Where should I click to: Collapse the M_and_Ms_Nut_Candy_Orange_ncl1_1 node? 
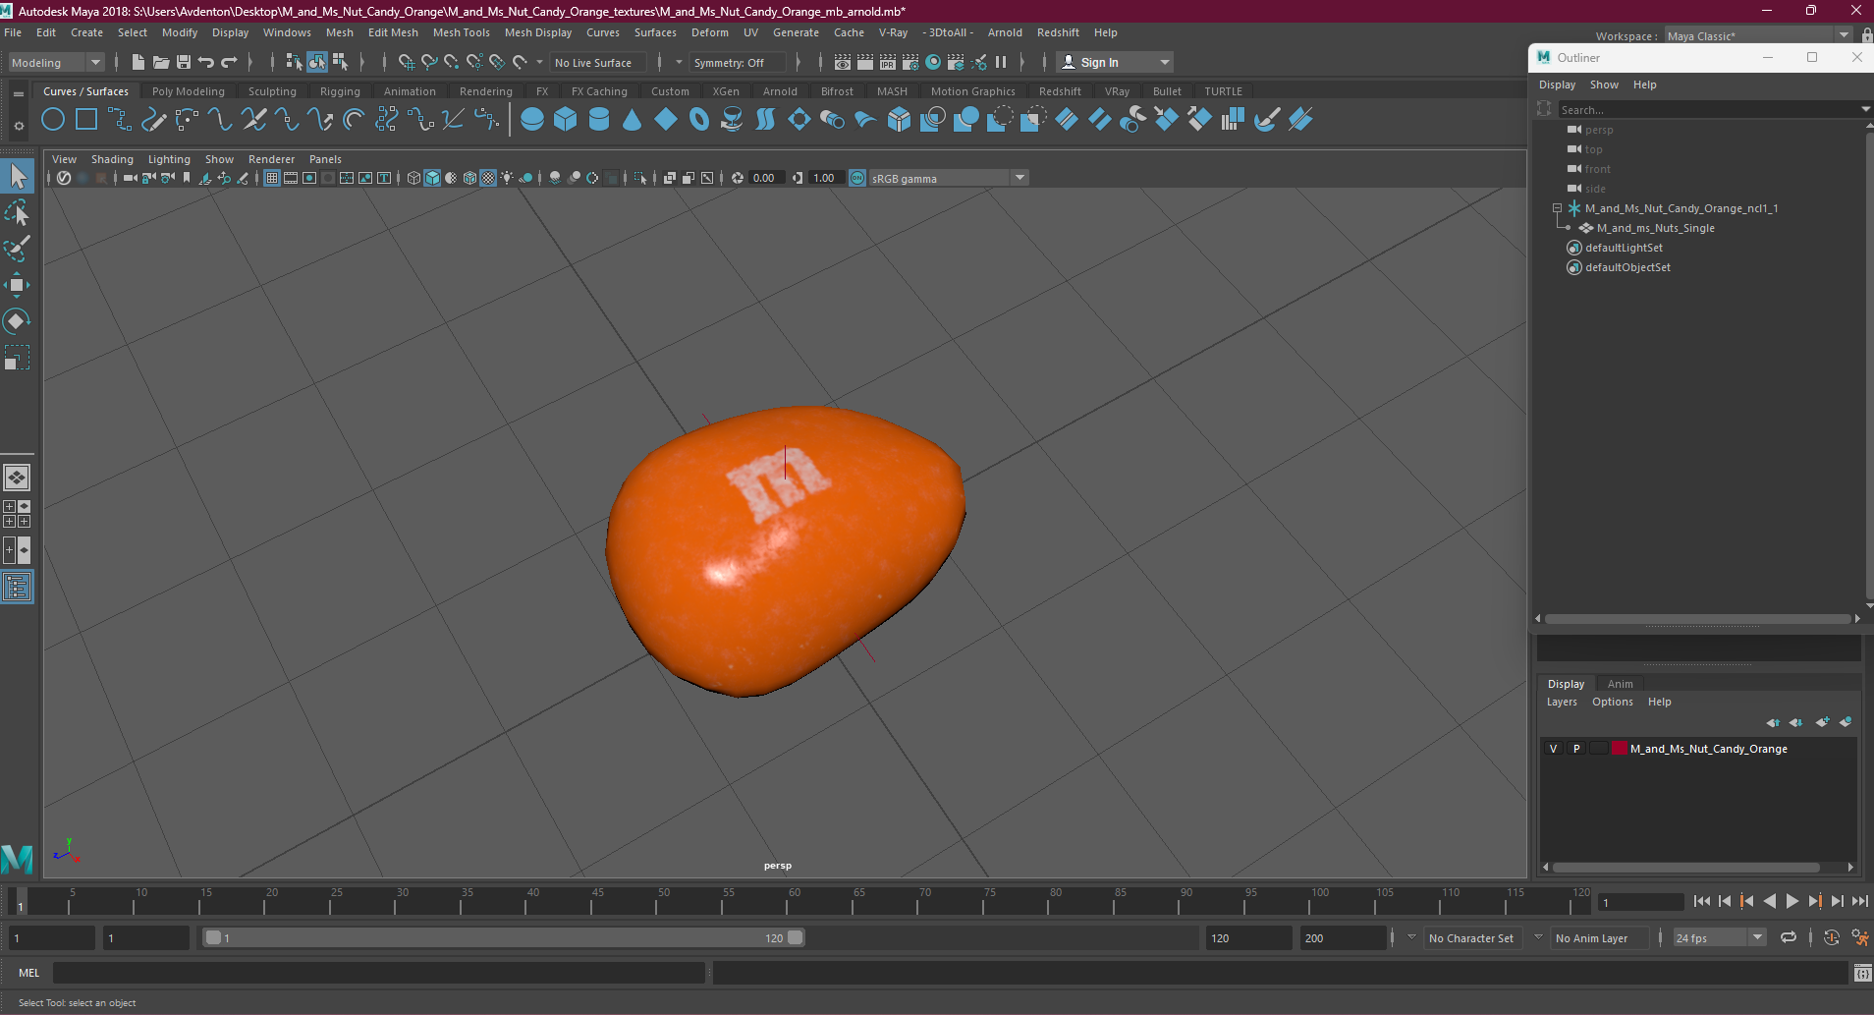[x=1557, y=208]
